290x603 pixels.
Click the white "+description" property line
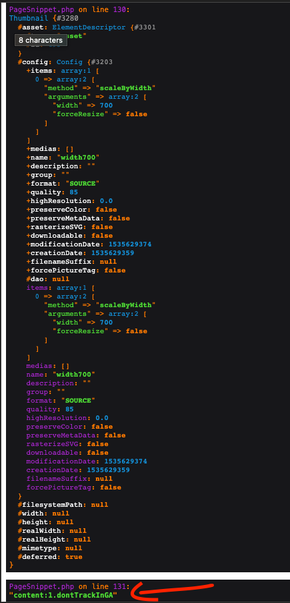click(61, 166)
